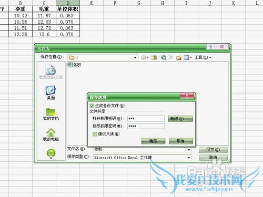Enable the 建议只读 checkbox

click(95, 134)
